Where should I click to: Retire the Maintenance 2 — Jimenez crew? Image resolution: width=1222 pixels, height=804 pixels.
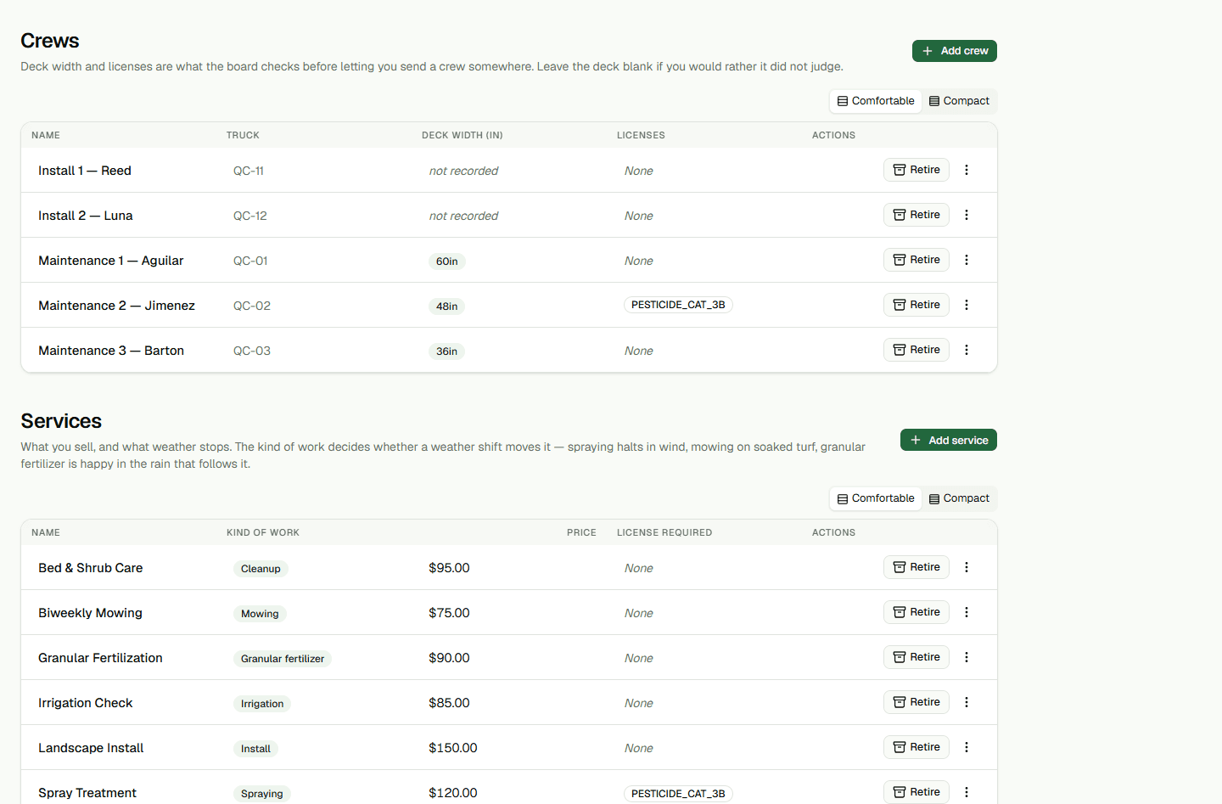pyautogui.click(x=916, y=305)
